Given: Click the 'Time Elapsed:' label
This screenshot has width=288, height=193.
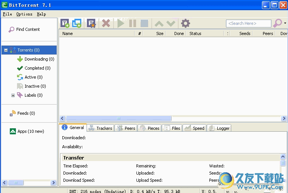Looking at the screenshot, I should click(76, 166).
